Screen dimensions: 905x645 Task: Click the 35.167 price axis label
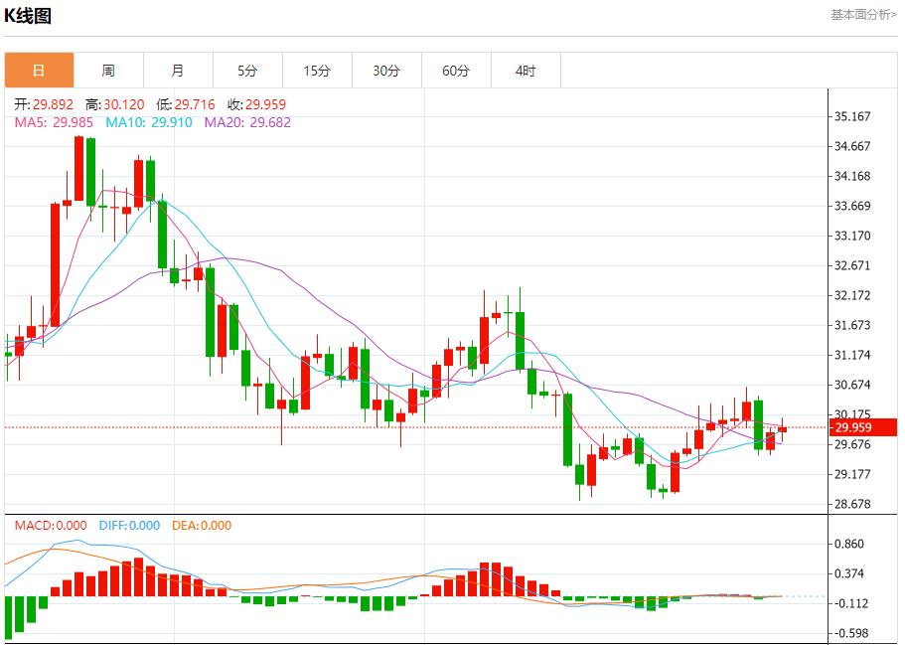click(x=852, y=116)
